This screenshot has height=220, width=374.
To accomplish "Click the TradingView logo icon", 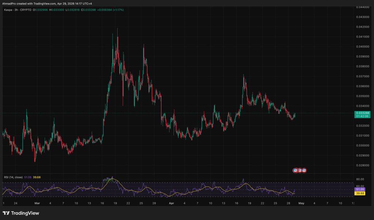I will pyautogui.click(x=6, y=213).
